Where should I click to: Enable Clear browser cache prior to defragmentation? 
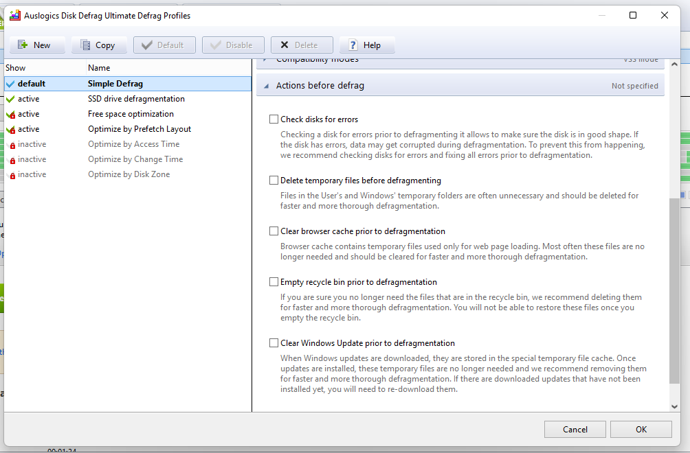coord(274,231)
